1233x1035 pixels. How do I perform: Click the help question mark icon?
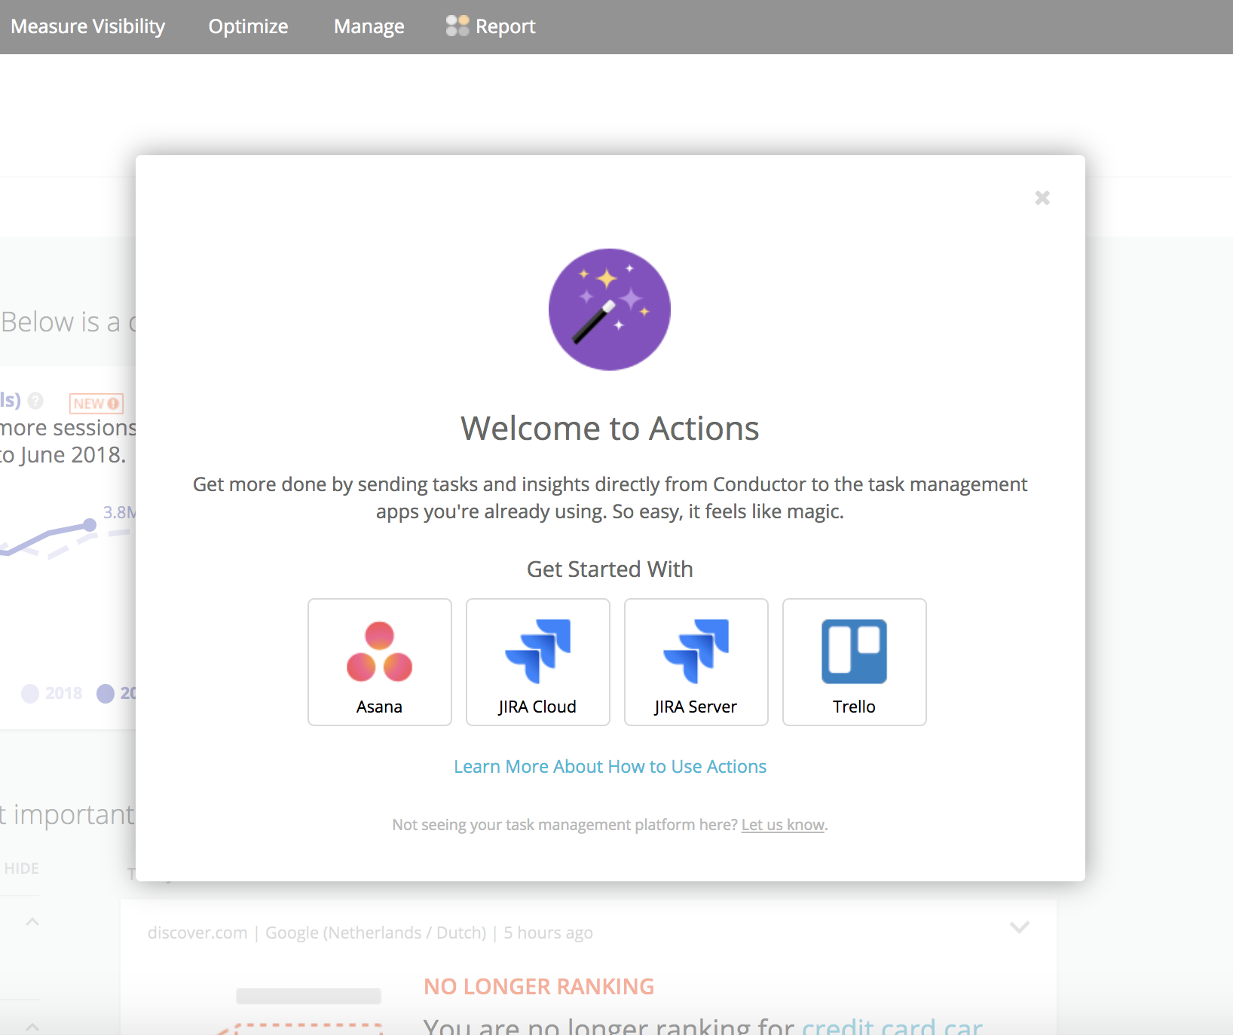[x=35, y=401]
